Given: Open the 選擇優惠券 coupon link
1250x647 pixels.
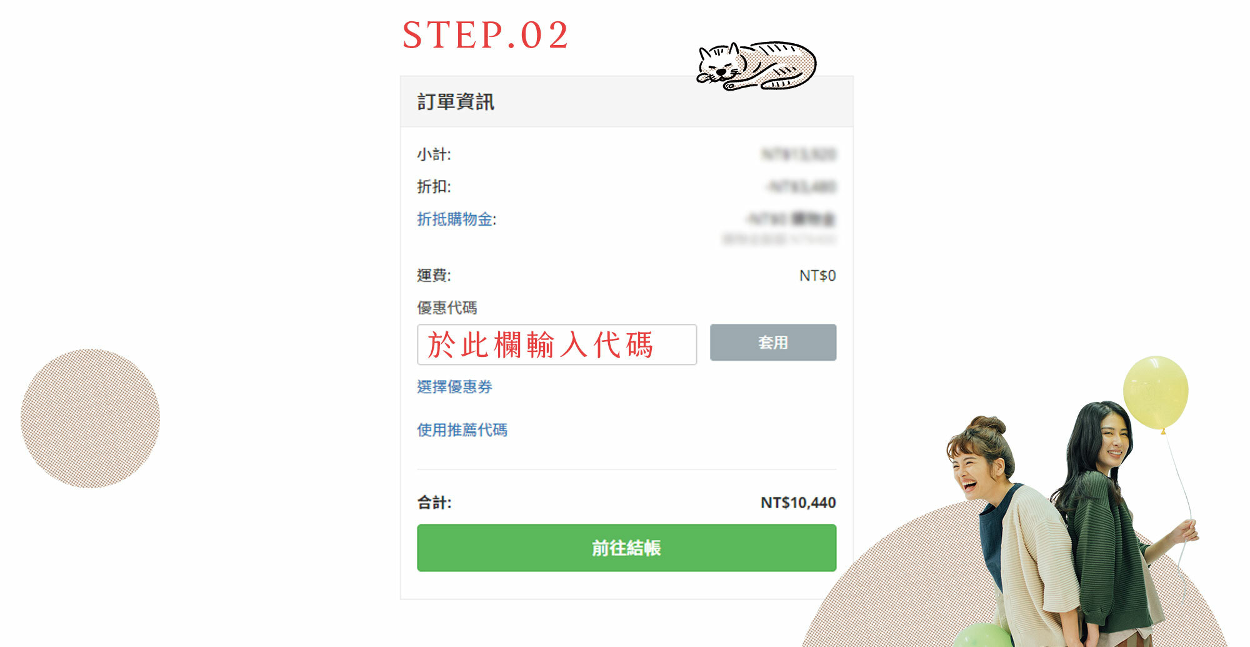Looking at the screenshot, I should point(454,387).
